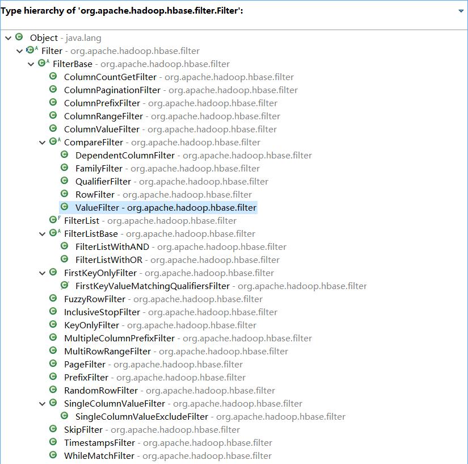This screenshot has width=468, height=464.
Task: Select the KeyOnlyFilter entry
Action: tap(161, 325)
